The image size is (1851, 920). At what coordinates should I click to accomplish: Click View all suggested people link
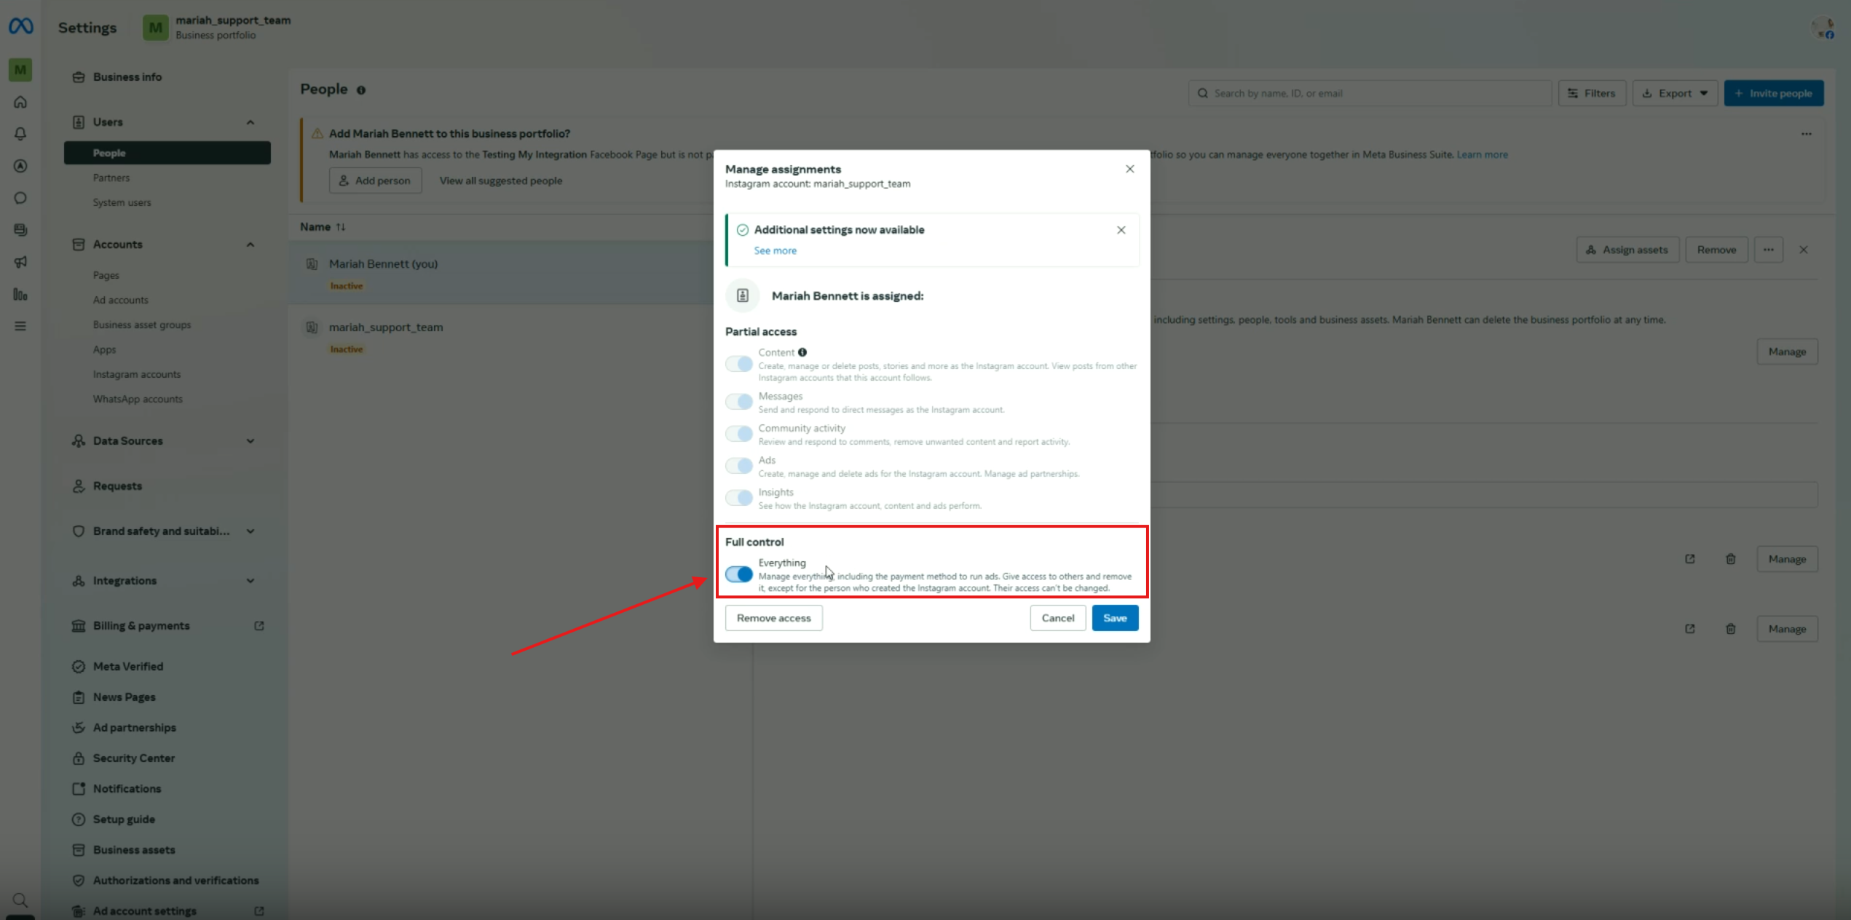[500, 181]
